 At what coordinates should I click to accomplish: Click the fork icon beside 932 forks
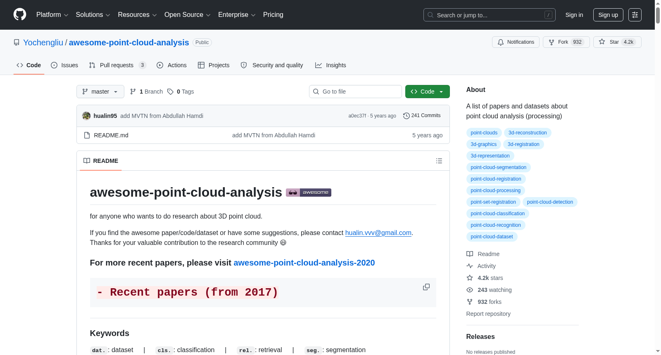pos(470,302)
